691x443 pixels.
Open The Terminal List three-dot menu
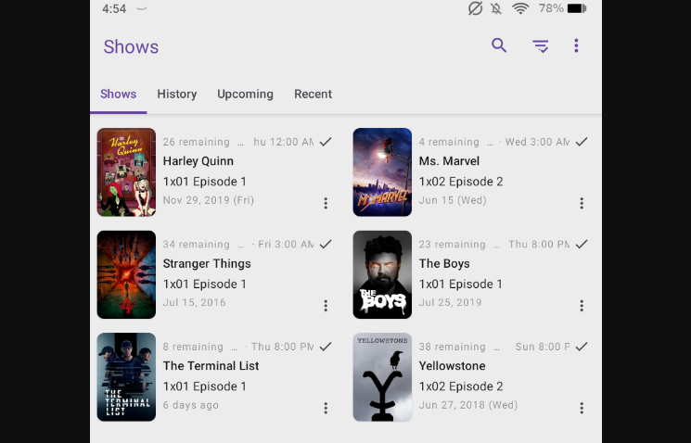point(326,408)
